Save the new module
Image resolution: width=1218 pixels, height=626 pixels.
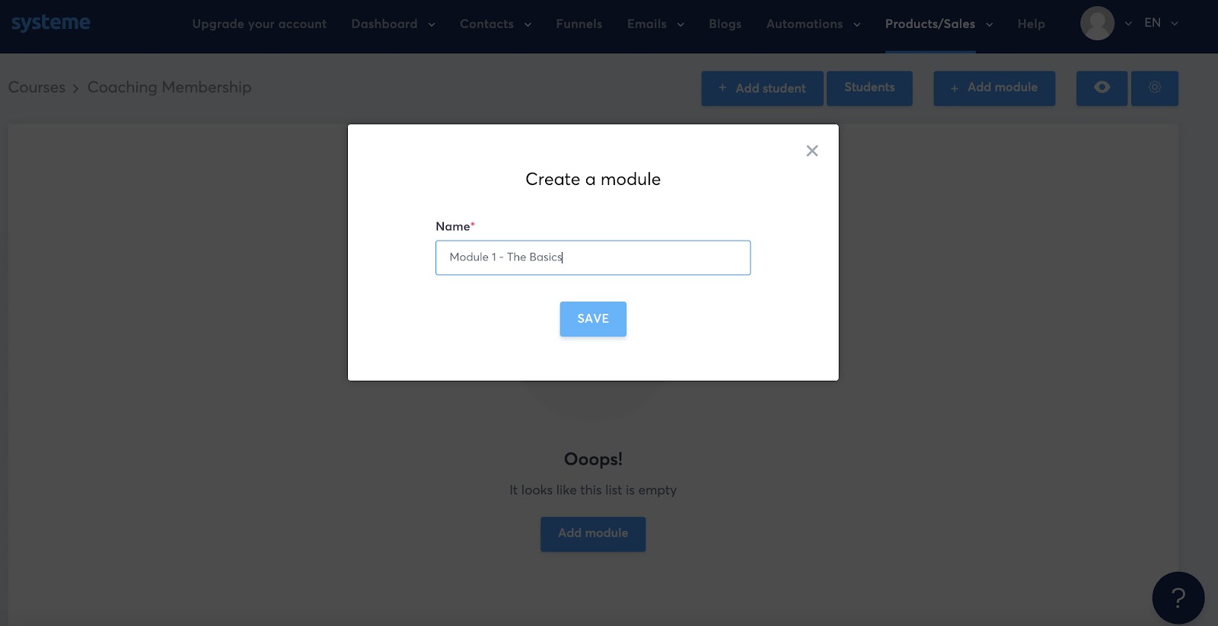[593, 319]
